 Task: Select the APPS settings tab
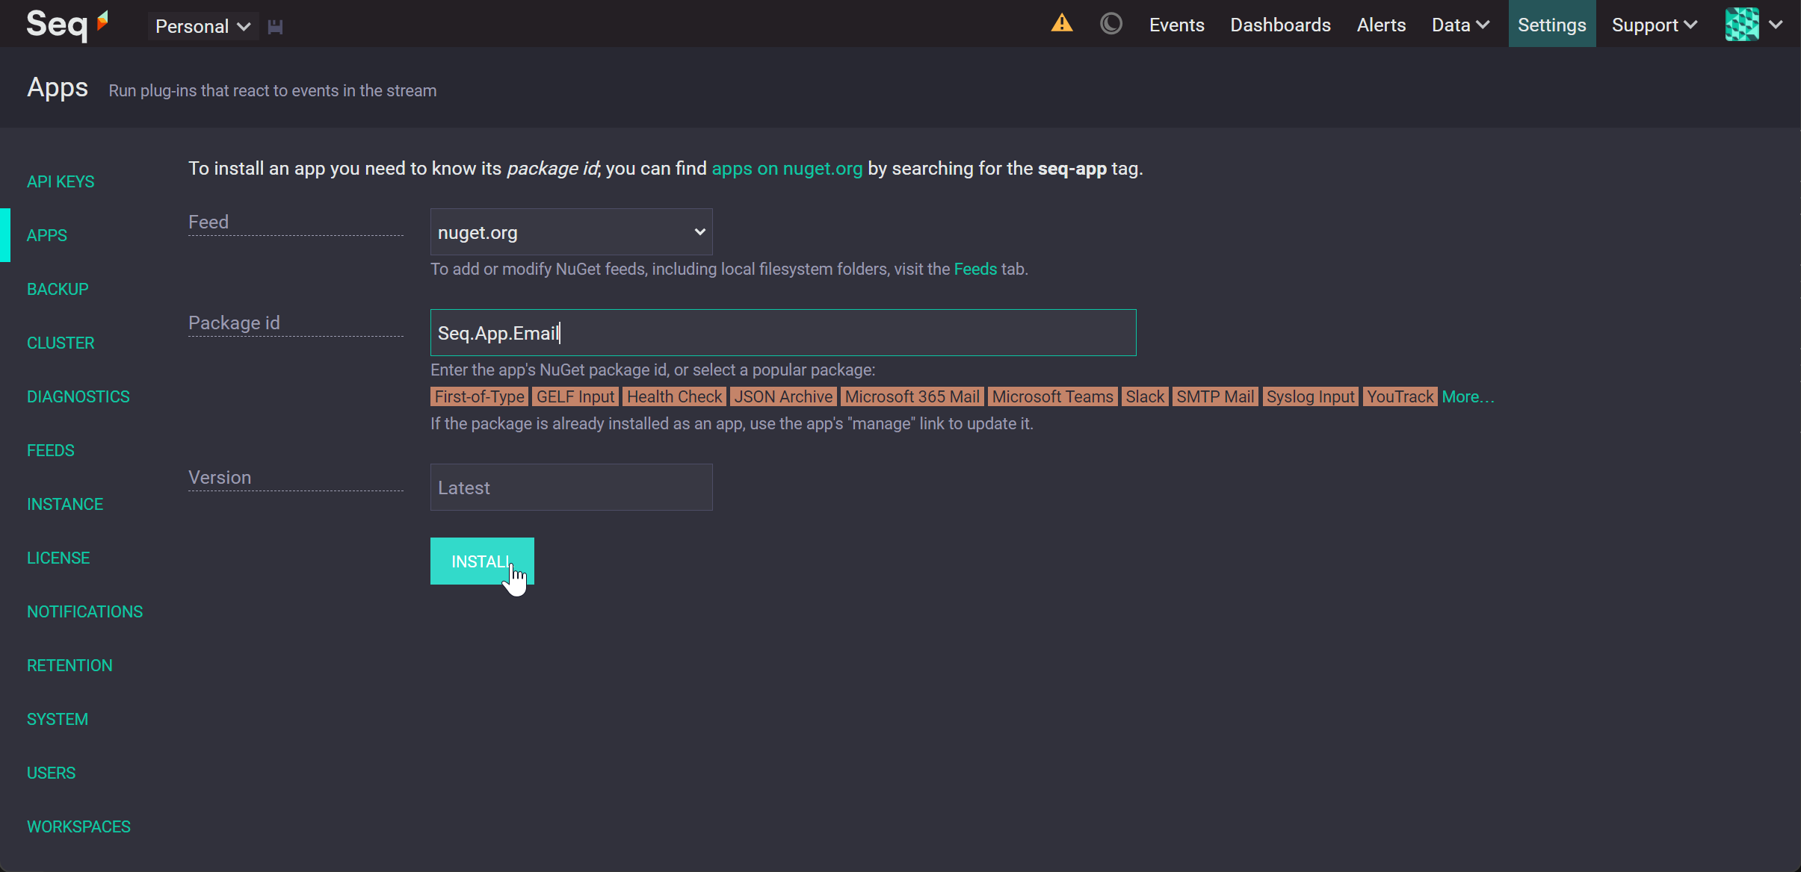coord(47,235)
